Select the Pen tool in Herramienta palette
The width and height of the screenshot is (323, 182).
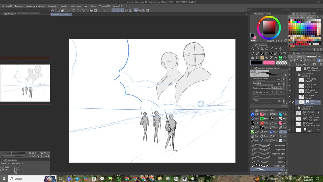point(253,54)
